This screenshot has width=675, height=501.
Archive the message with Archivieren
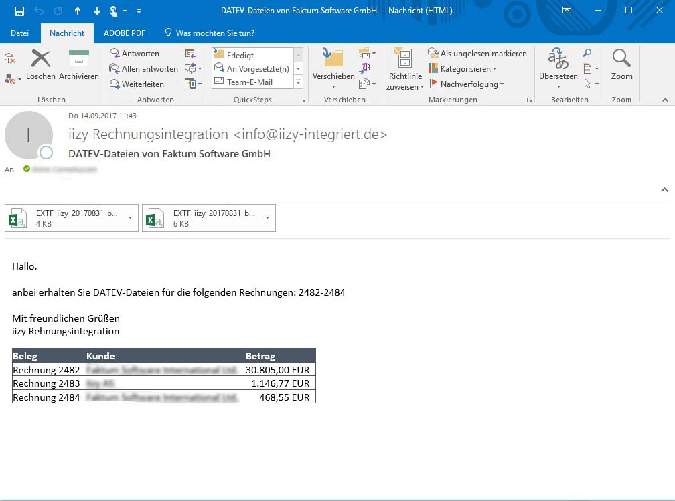click(x=79, y=64)
